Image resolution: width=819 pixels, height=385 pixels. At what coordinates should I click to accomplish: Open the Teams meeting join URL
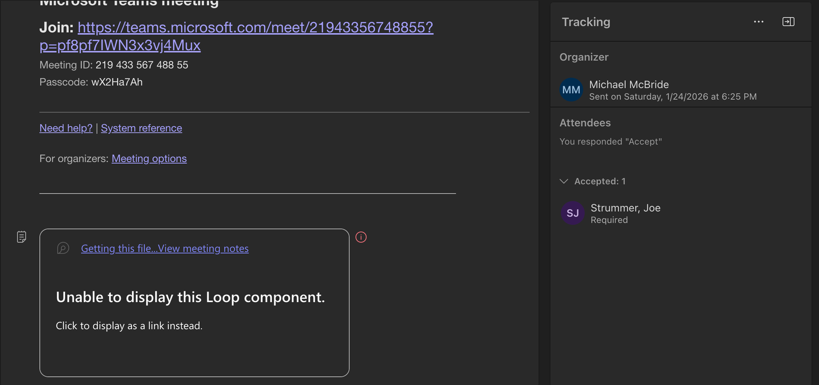pos(255,28)
